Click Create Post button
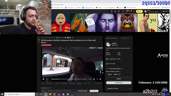 [119, 83]
